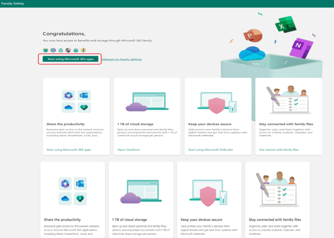Click the Start using Microsoft 365 apps button
Viewport: 334px width, 238px height.
[x=70, y=59]
